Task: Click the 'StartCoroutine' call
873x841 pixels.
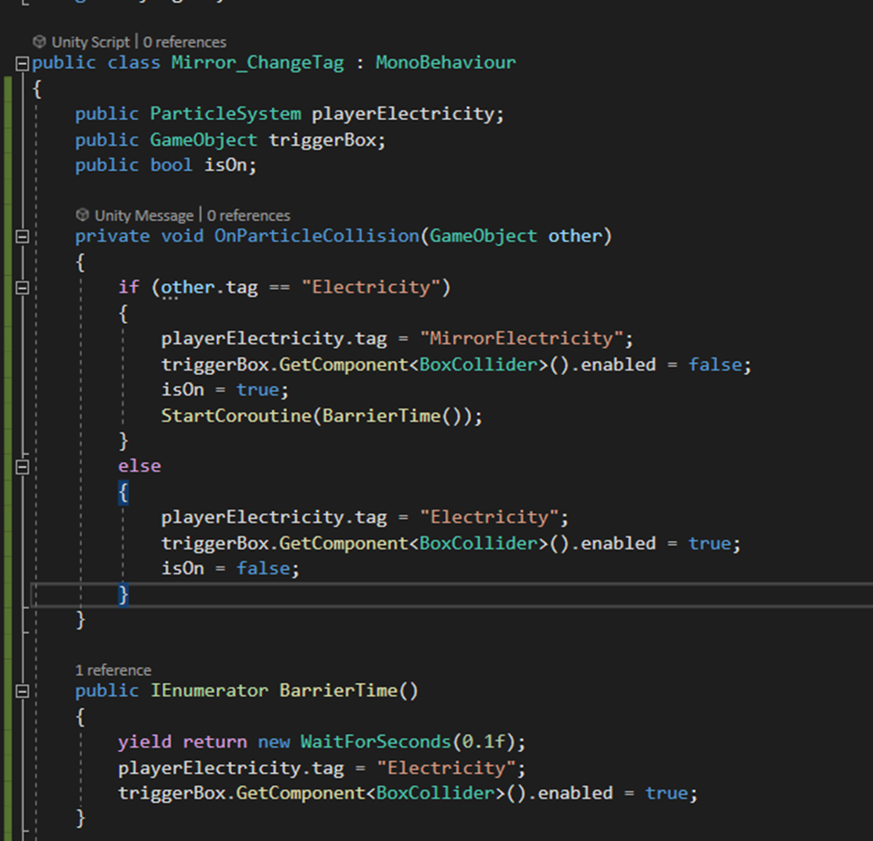Action: [x=236, y=416]
